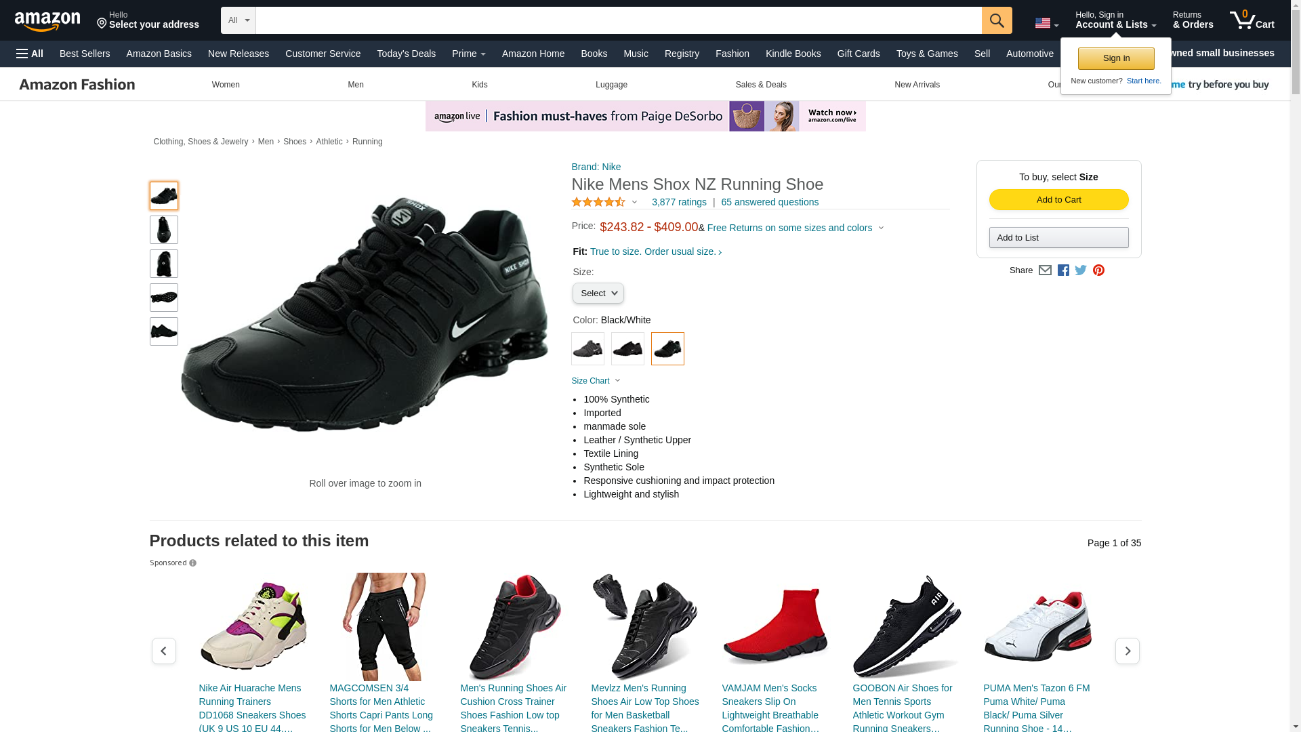Open Today's Deals menu item
Viewport: 1301px width, 732px height.
[x=406, y=54]
